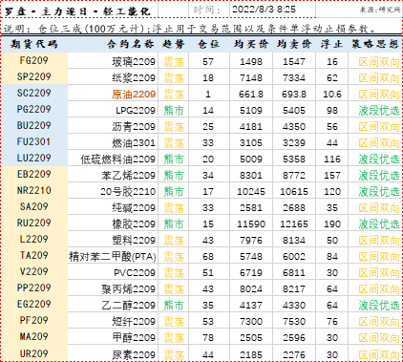Select the crude oil sell price 693.8
Viewport: 403px width, 362px height.
click(x=294, y=94)
